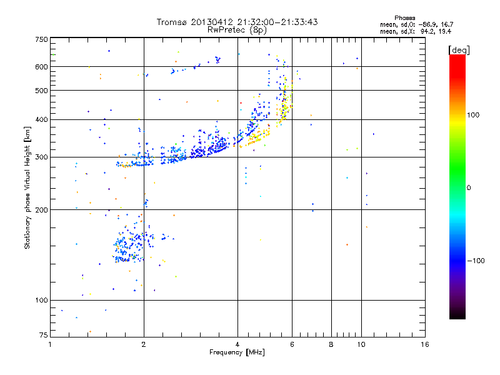Click the "6" tick on the frequency axis
This screenshot has height=375, width=500.
coord(292,344)
